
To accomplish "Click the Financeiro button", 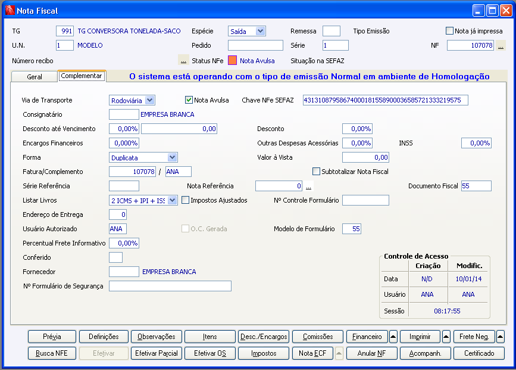I will point(367,337).
